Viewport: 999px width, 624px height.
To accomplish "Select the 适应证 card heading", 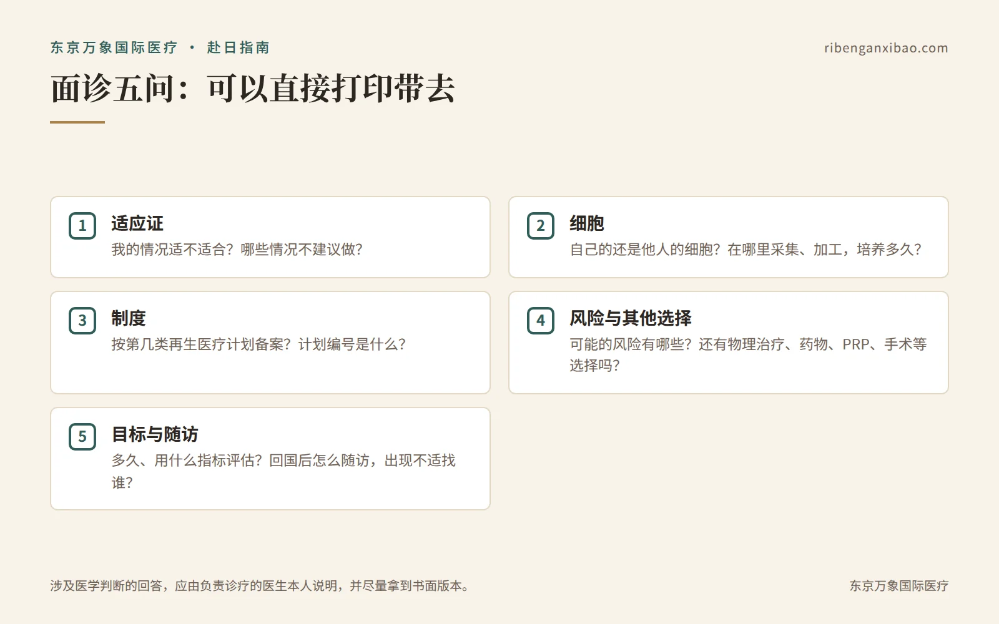I will click(x=137, y=223).
